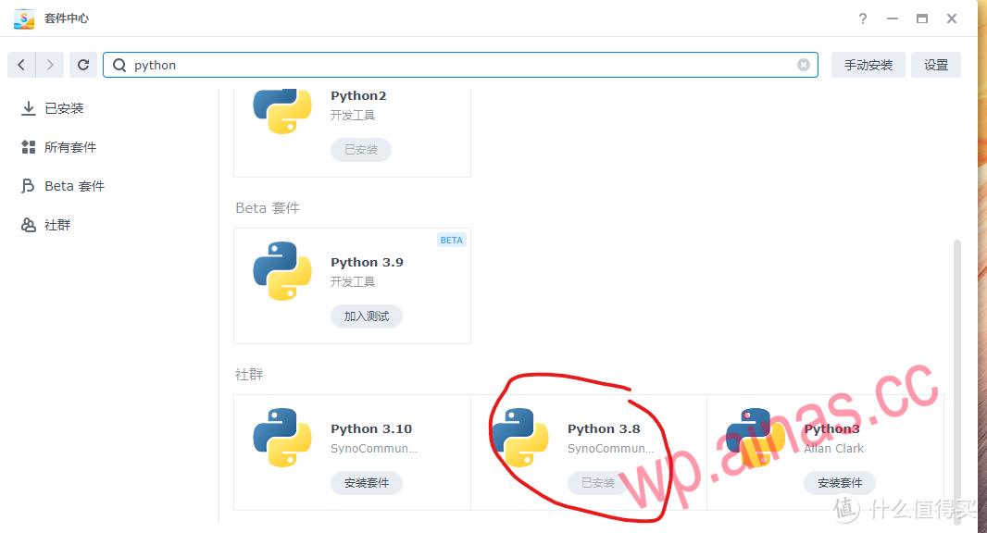This screenshot has height=533, width=987.
Task: Show 已安装 installed packages
Action: (64, 108)
